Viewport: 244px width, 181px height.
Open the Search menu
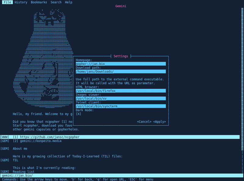56,2
